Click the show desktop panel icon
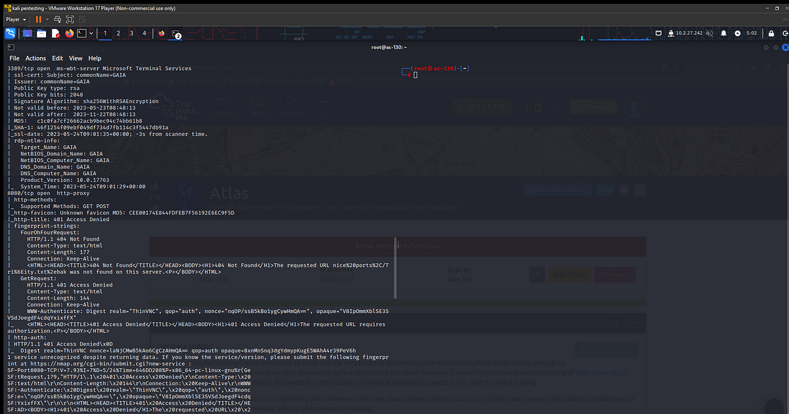 pos(28,33)
